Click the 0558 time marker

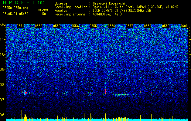click(x=148, y=26)
